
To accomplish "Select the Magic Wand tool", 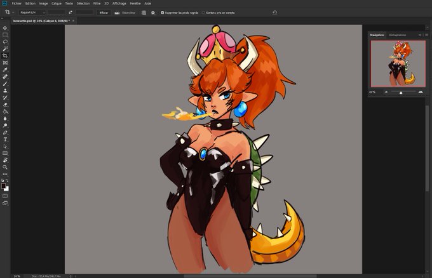I will pyautogui.click(x=5, y=49).
